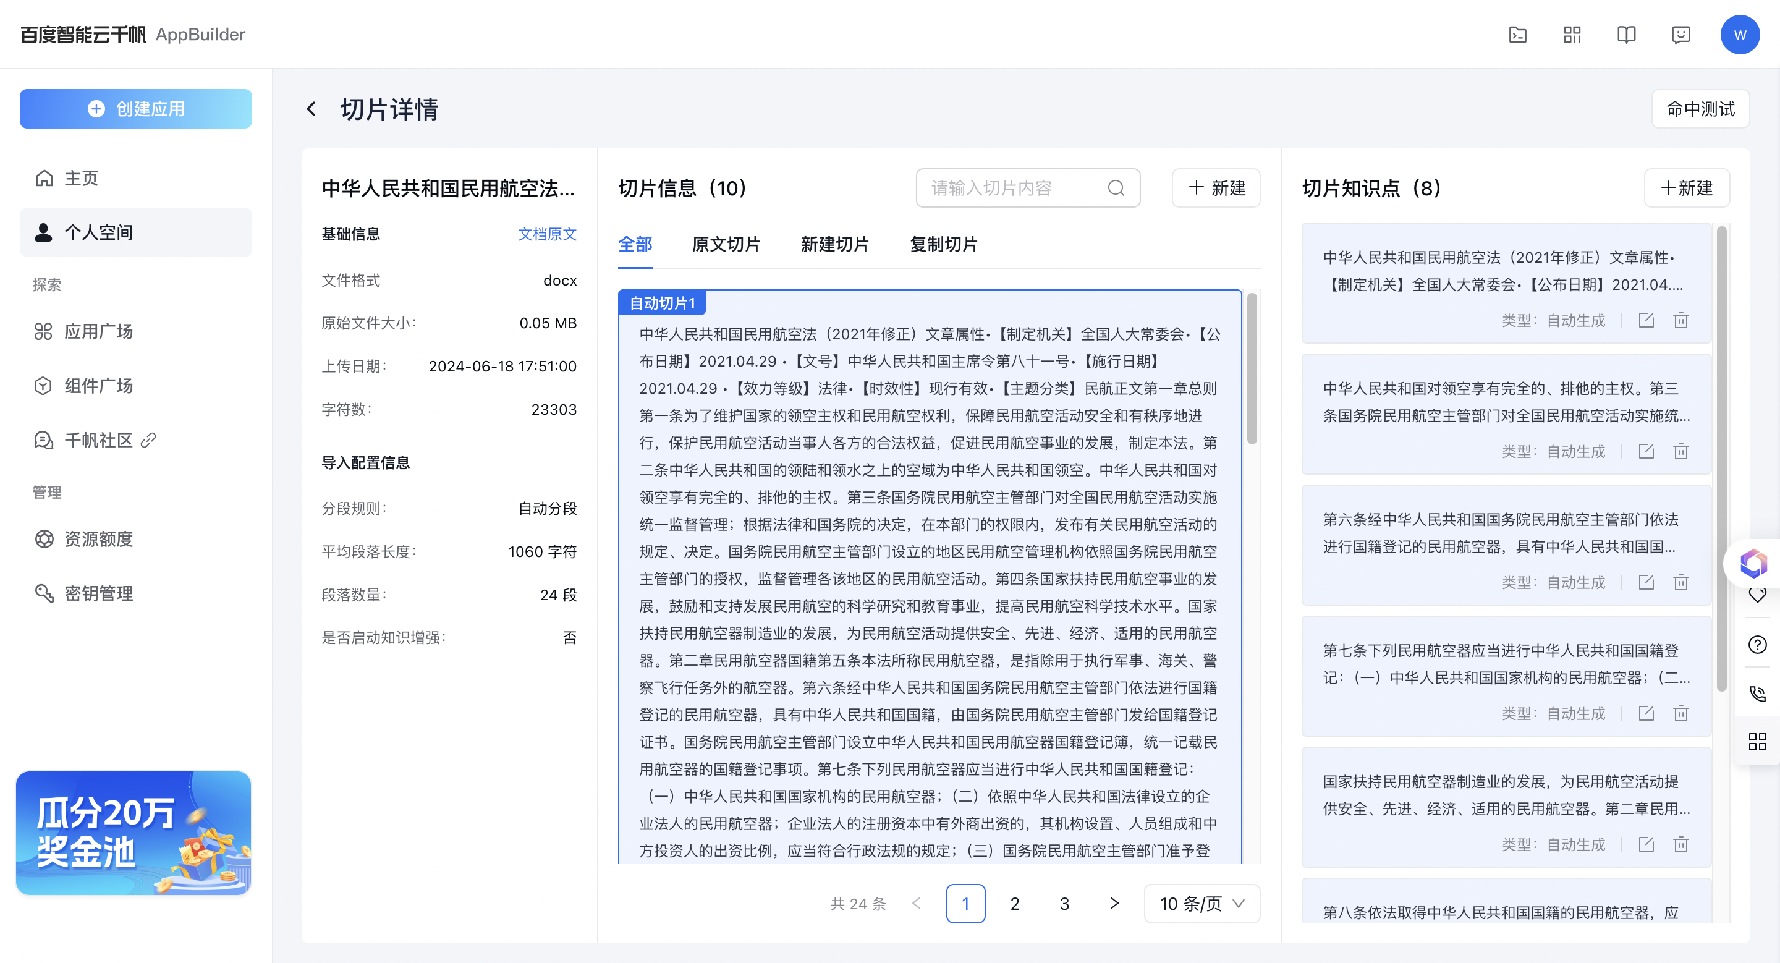Delete the knowledge point 中华人民共和国对领空享有完全的
The height and width of the screenshot is (963, 1780).
coord(1680,452)
